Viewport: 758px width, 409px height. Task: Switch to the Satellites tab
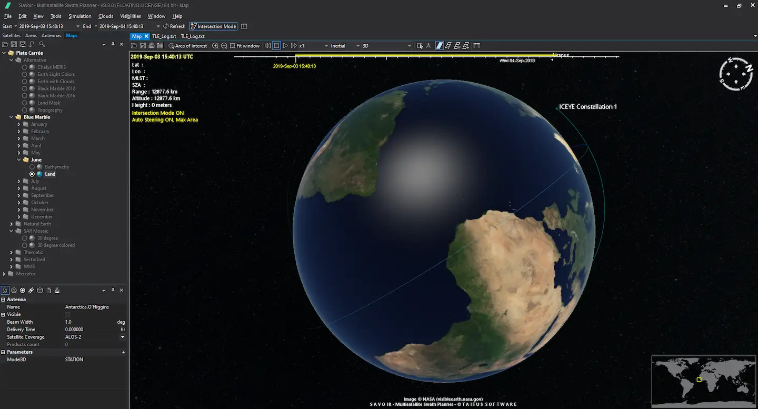[12, 36]
